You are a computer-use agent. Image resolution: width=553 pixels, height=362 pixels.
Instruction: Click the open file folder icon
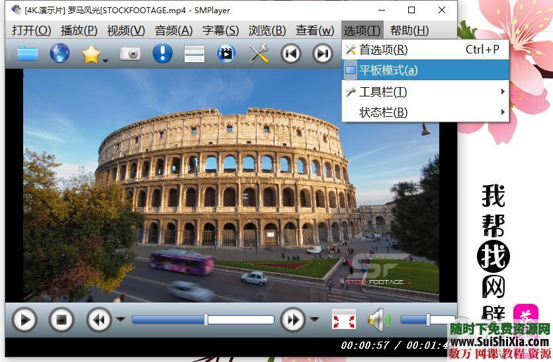(x=28, y=54)
